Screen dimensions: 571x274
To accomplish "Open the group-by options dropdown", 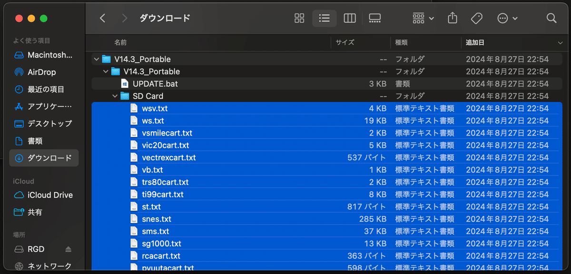I will tap(423, 18).
